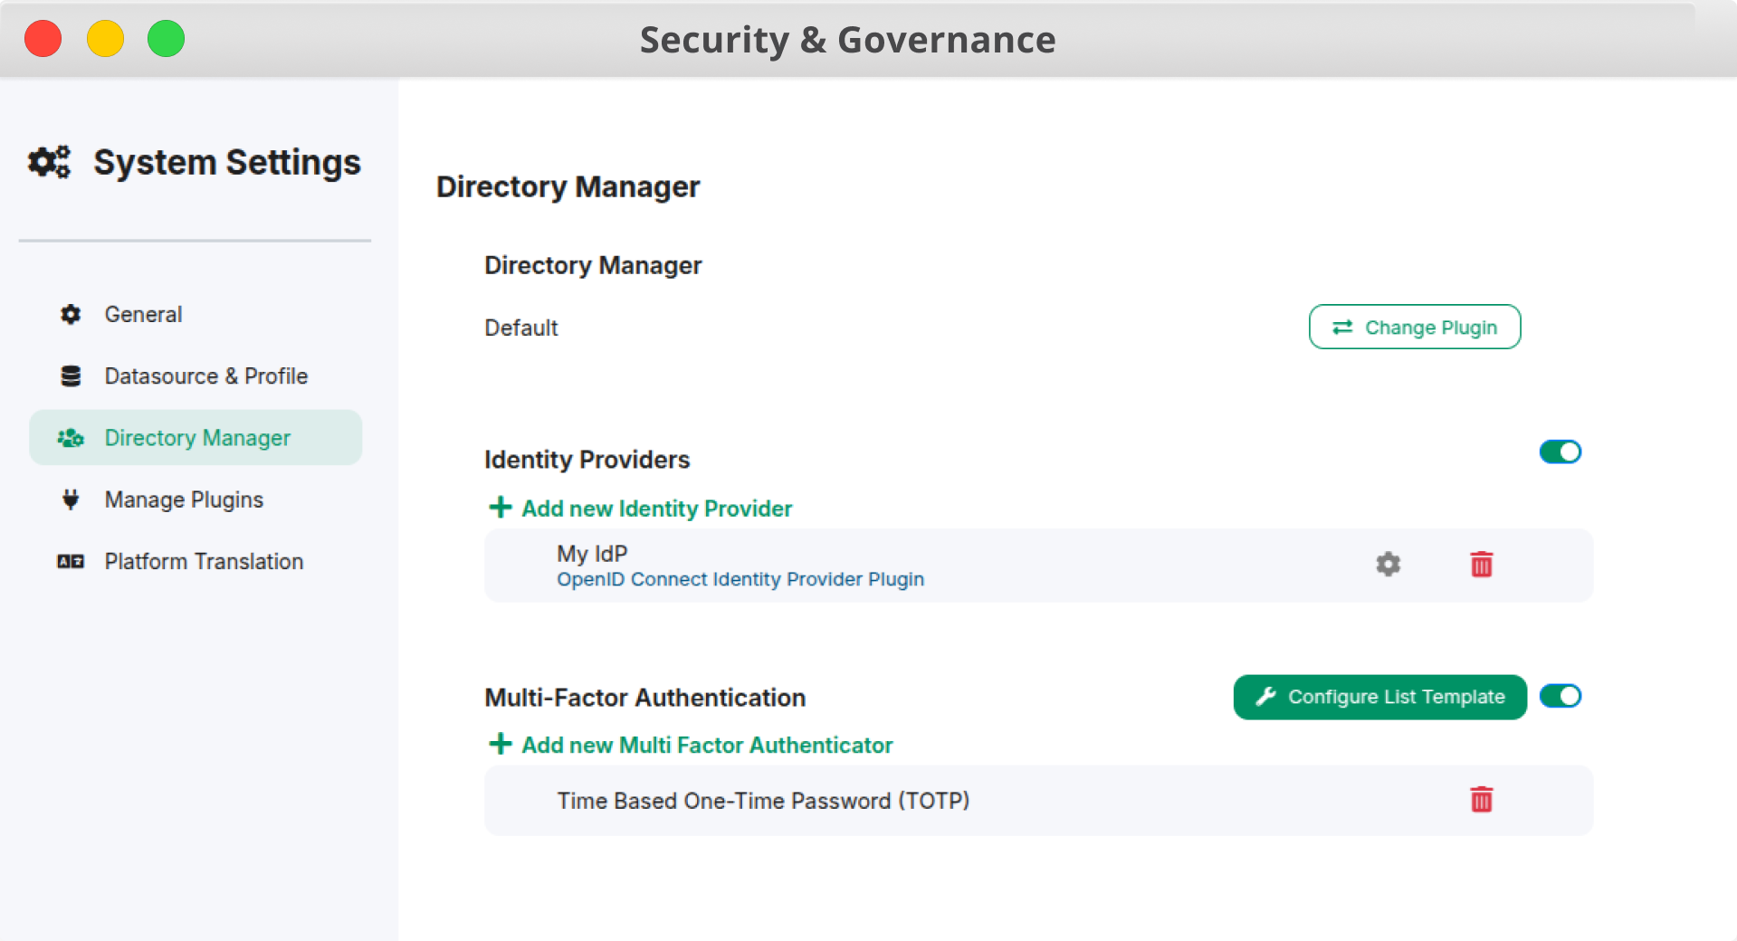The height and width of the screenshot is (941, 1737).
Task: Turn off Multi-Factor Authentication toggle
Action: coord(1560,696)
